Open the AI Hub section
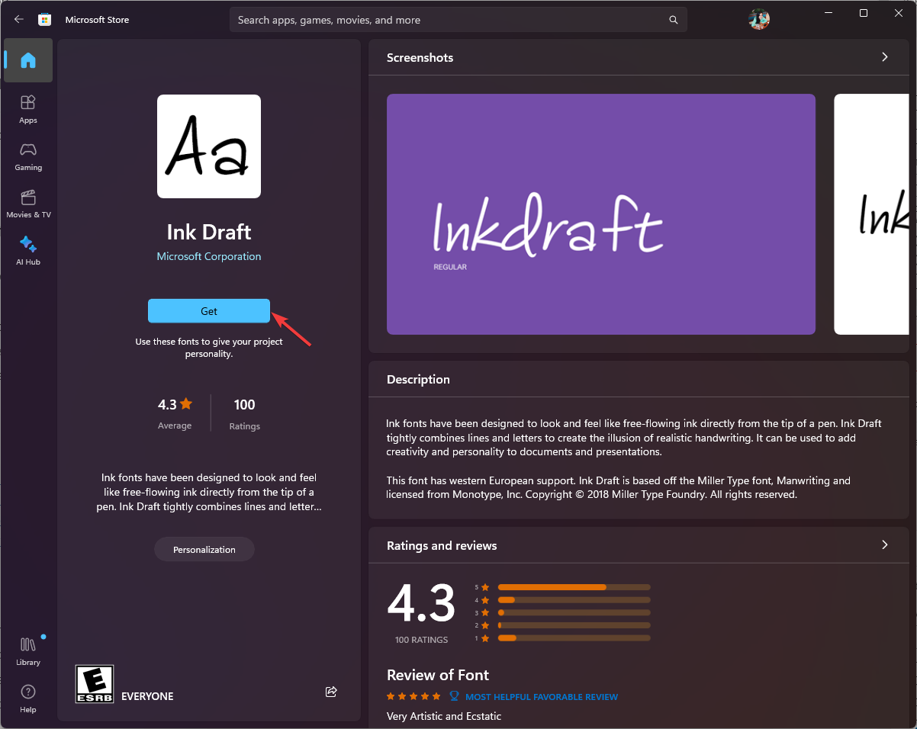This screenshot has height=729, width=917. click(28, 251)
